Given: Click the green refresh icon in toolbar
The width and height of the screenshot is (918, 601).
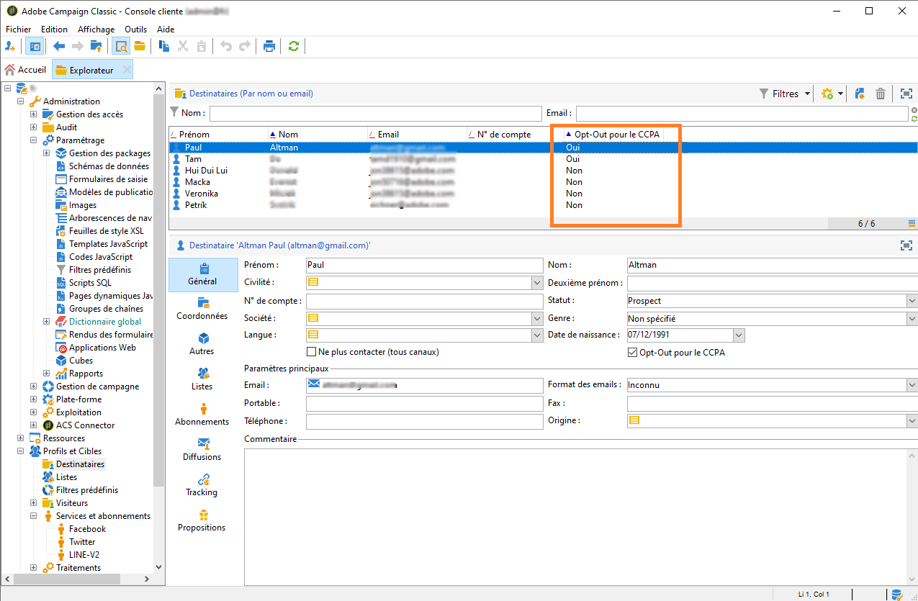Looking at the screenshot, I should [293, 46].
